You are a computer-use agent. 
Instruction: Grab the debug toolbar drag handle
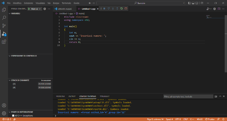(101, 9)
